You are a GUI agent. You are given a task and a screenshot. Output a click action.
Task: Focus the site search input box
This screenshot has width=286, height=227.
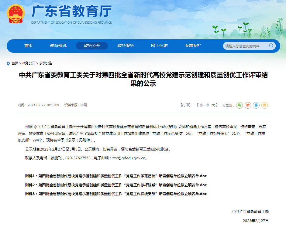[245, 46]
